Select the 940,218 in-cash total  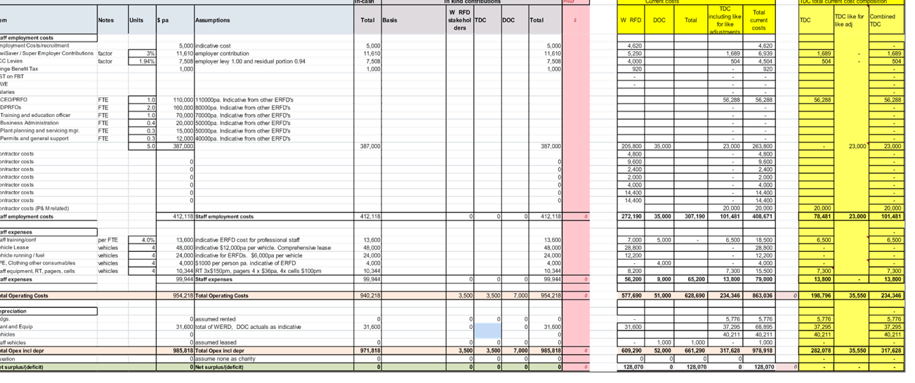point(367,296)
